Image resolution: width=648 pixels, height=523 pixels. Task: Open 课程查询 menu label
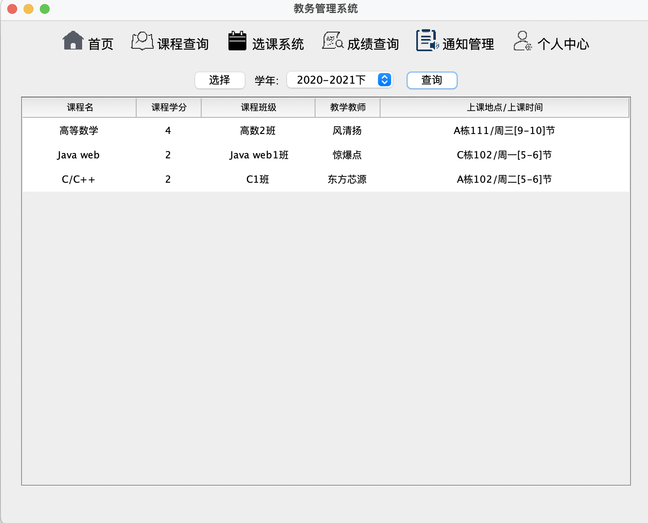tap(183, 44)
